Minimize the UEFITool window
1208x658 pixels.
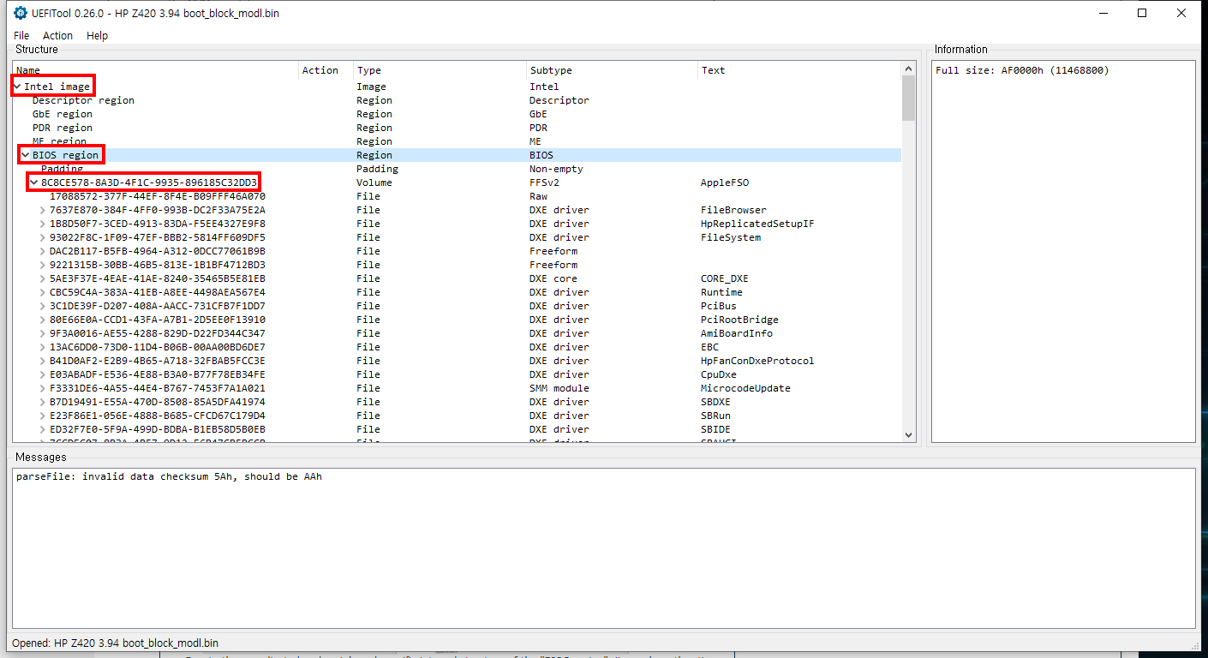click(x=1103, y=13)
